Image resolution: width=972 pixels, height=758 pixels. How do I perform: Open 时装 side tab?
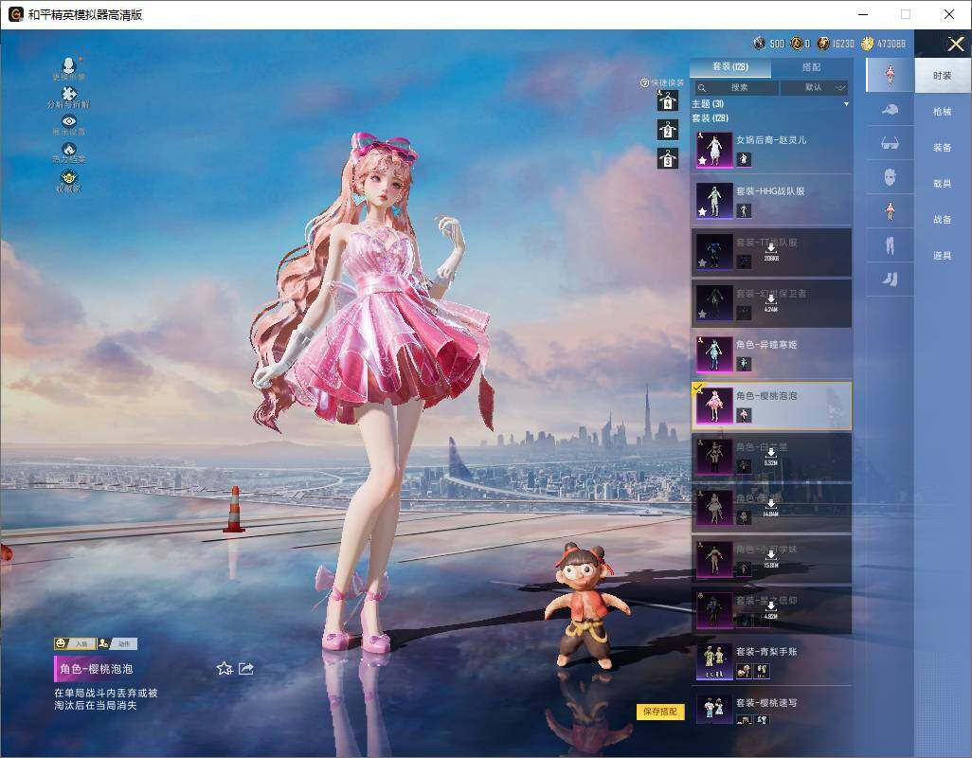pos(943,76)
